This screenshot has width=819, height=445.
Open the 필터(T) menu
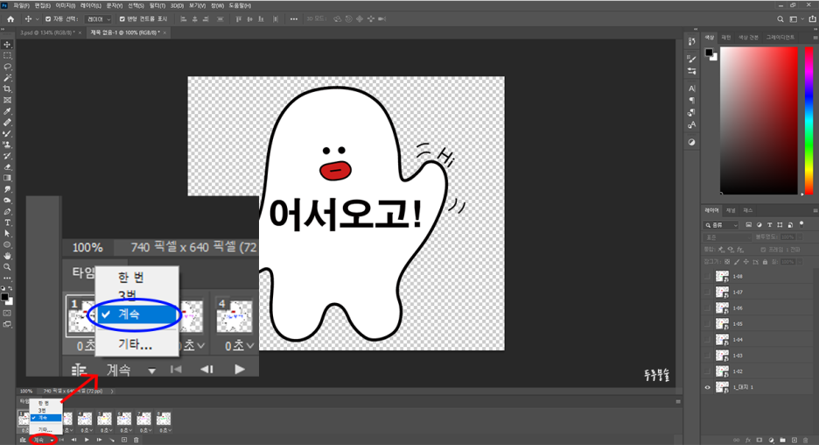[x=157, y=5]
